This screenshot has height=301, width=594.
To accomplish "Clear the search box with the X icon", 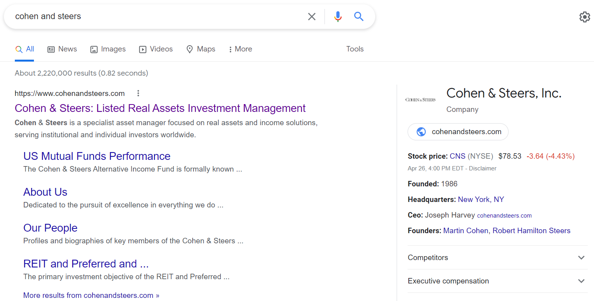I will click(312, 16).
